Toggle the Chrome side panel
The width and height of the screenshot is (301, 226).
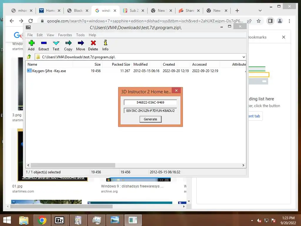pyautogui.click(x=270, y=21)
